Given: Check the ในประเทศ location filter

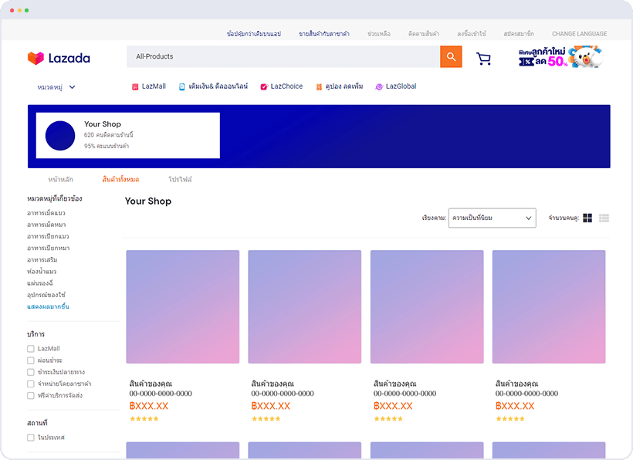Looking at the screenshot, I should (31, 436).
